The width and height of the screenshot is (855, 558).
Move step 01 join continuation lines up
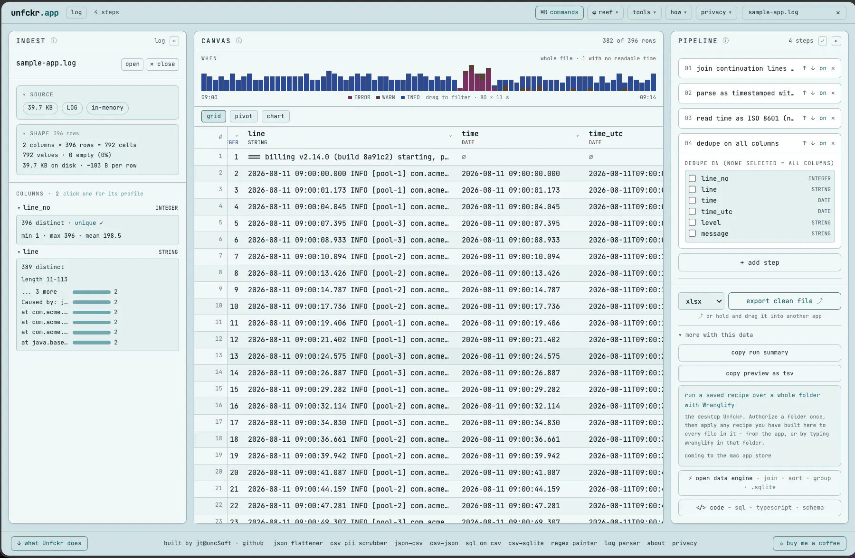click(x=804, y=68)
